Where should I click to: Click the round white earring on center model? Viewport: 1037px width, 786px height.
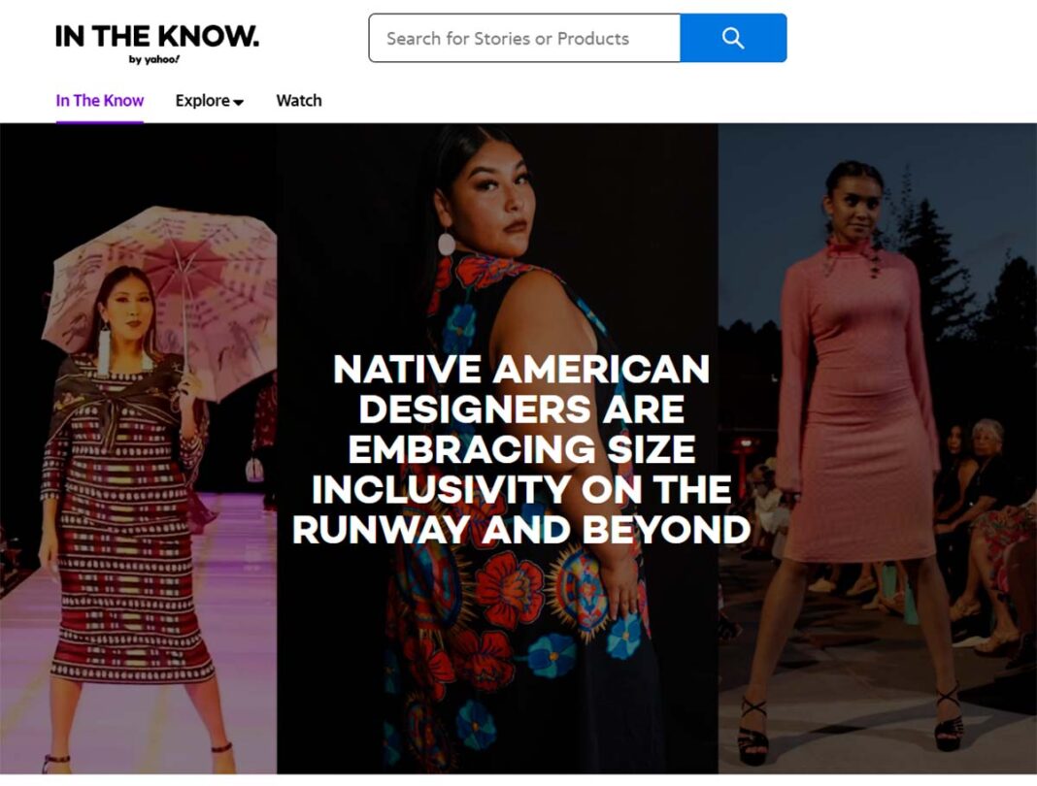(447, 244)
